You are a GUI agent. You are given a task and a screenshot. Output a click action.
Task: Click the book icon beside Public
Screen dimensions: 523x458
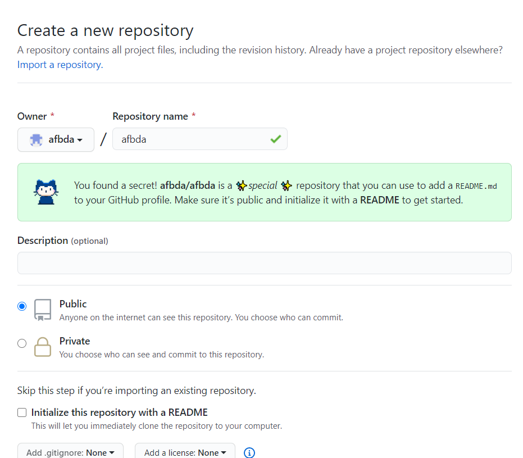coord(43,310)
